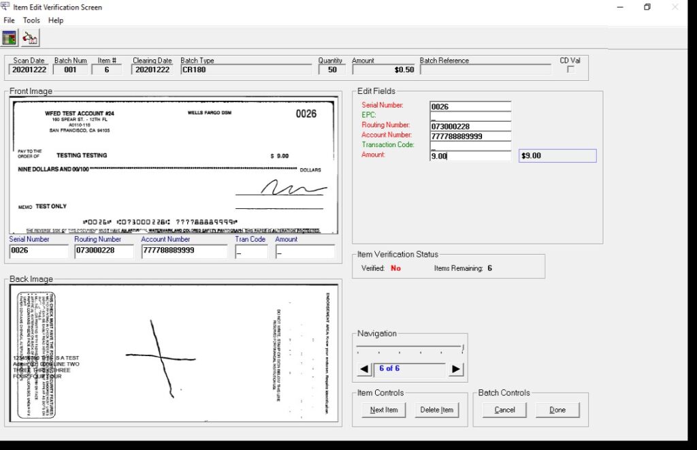This screenshot has height=450, width=697.
Task: Open the Help menu
Action: point(56,20)
